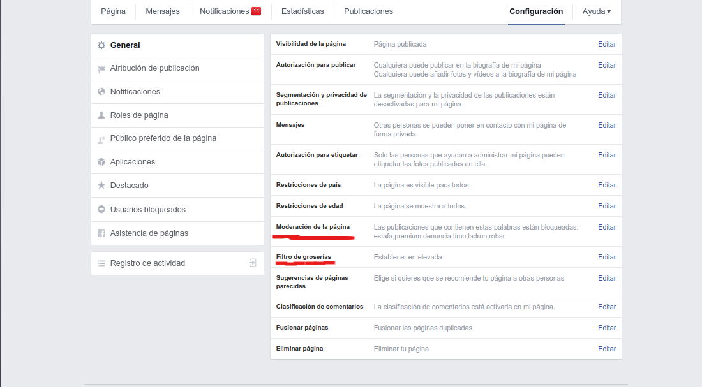The image size is (702, 387).
Task: Click the 'Establecer en elevada' text
Action: click(408, 257)
